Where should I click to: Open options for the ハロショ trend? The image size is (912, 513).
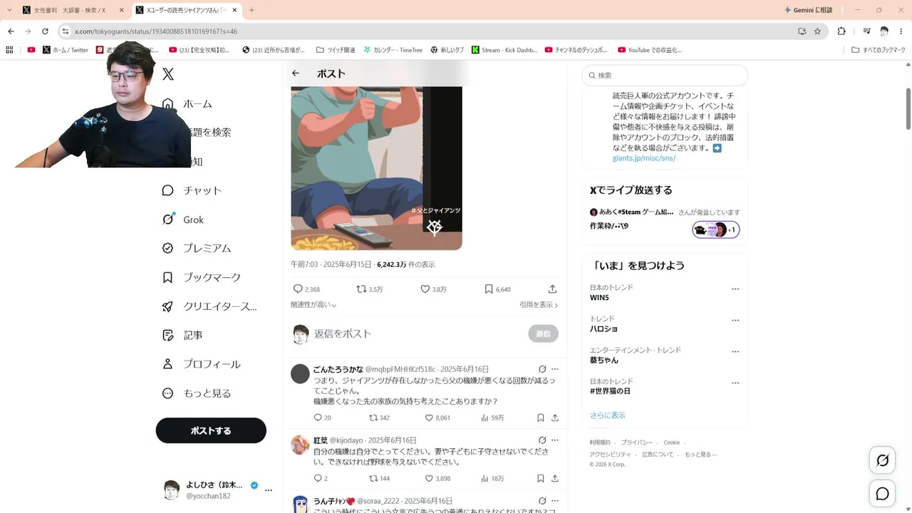click(735, 321)
